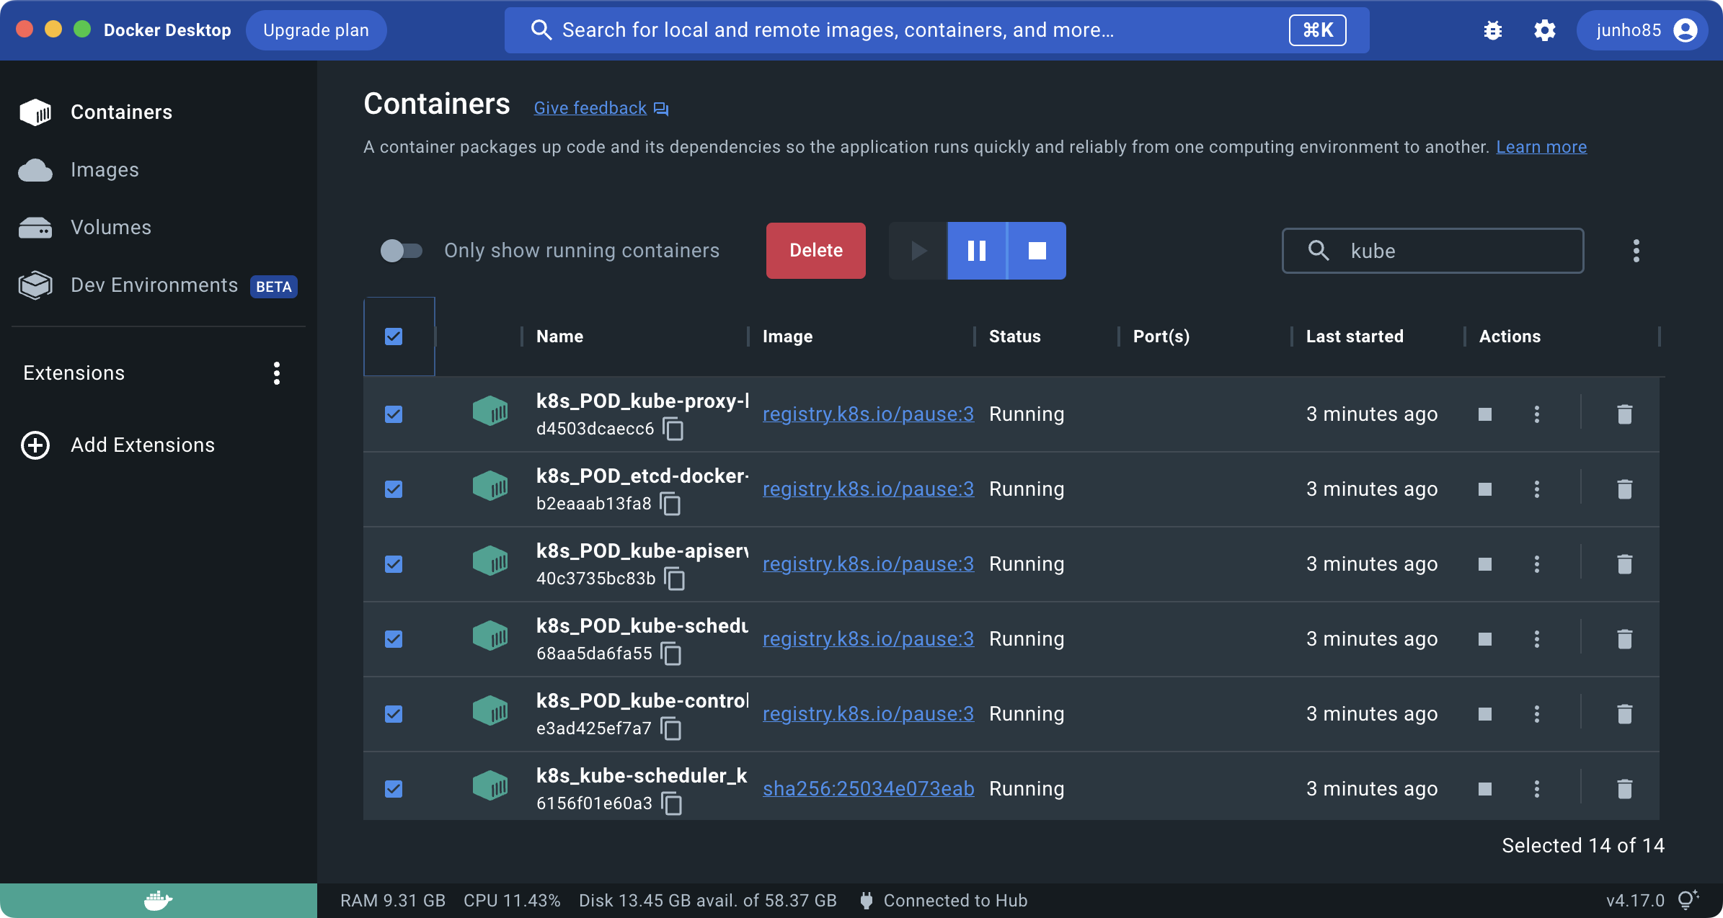The height and width of the screenshot is (918, 1723).
Task: Copy container ID 6156f01e60a3
Action: click(672, 804)
